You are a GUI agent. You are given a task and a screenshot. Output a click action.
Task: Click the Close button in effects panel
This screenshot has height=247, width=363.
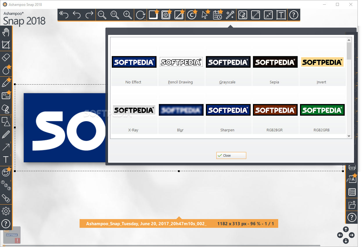pos(231,155)
